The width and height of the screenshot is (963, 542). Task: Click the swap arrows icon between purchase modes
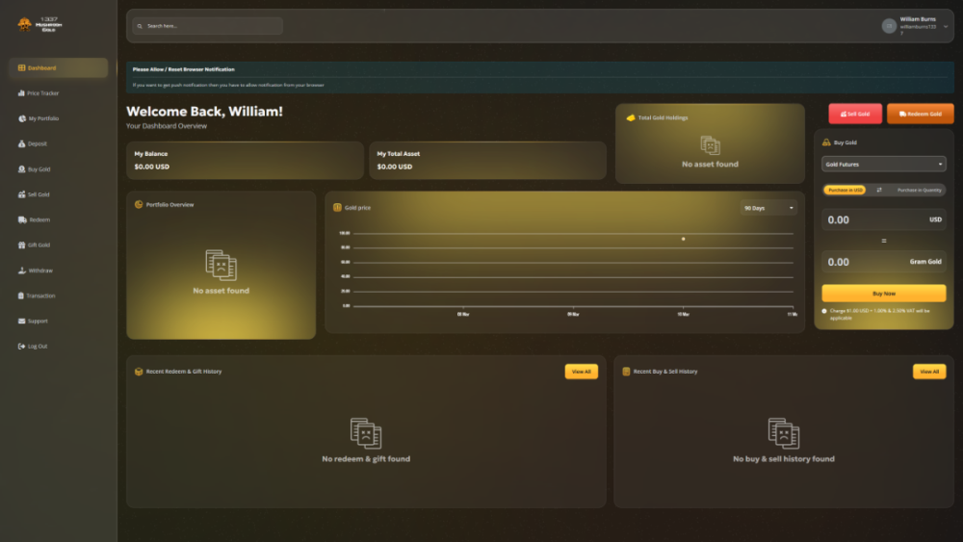pyautogui.click(x=879, y=190)
